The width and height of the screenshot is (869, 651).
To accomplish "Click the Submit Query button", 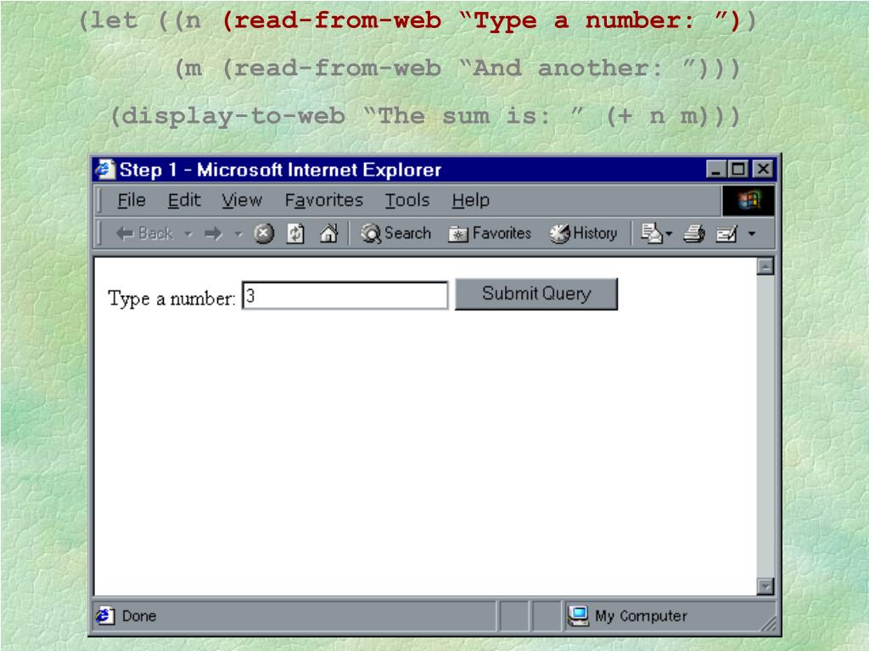I will click(x=536, y=294).
